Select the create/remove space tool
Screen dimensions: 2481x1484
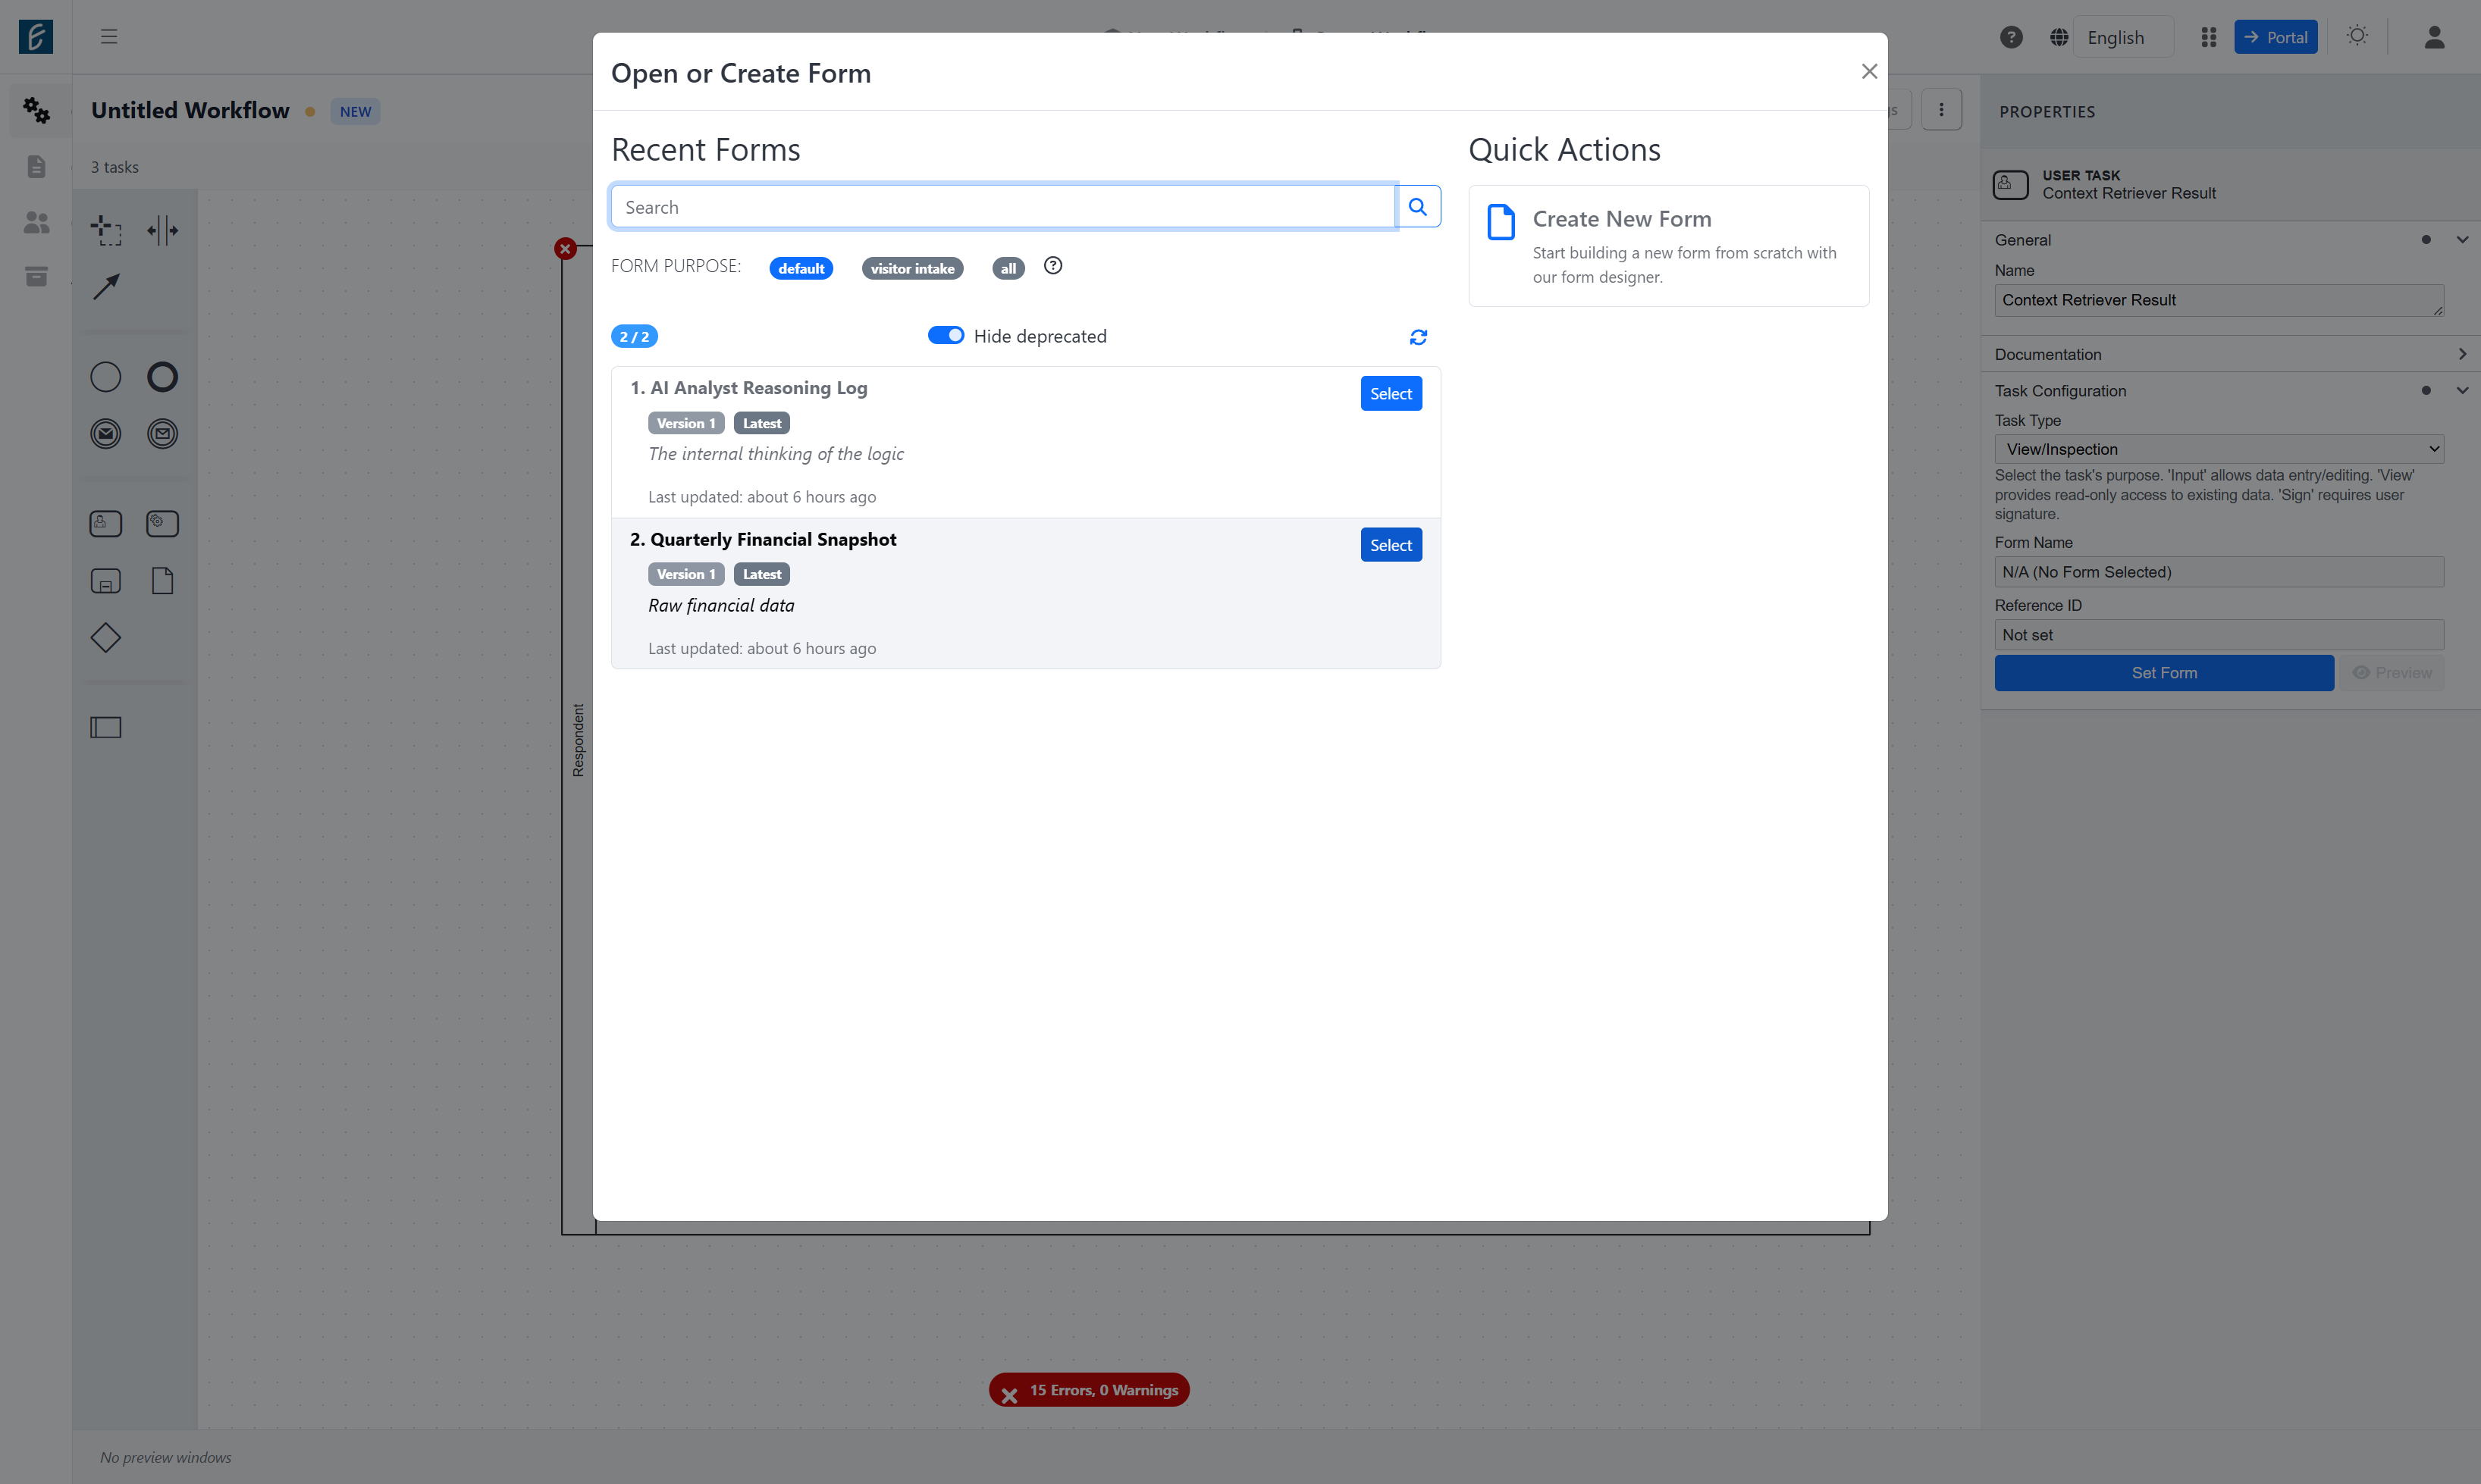coord(162,230)
